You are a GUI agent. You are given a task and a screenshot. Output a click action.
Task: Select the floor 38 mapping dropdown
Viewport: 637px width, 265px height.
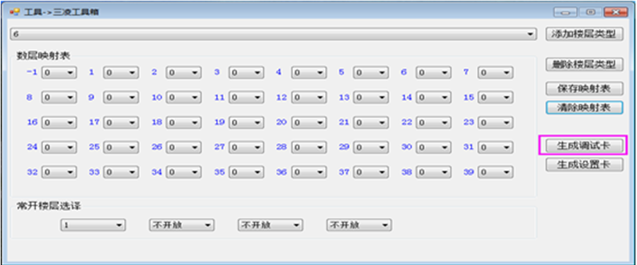[433, 172]
